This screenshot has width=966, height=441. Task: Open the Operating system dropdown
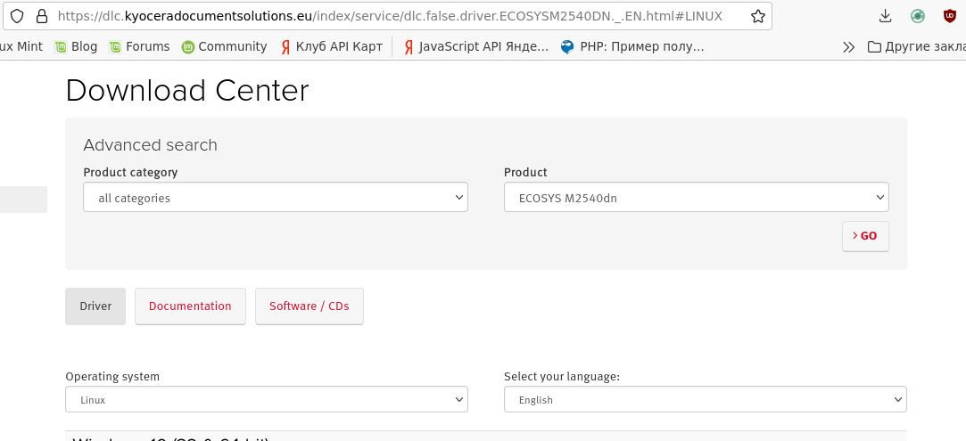coord(266,399)
